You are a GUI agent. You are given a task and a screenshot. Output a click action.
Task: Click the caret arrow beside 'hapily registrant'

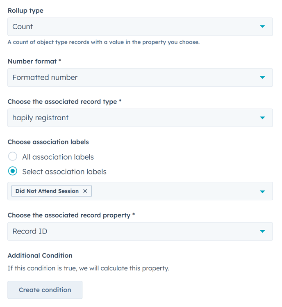262,118
